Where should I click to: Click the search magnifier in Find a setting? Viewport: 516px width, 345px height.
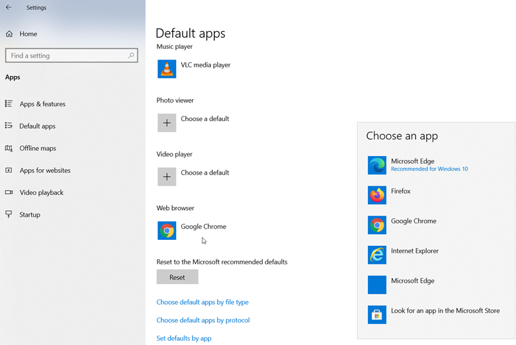click(x=132, y=56)
